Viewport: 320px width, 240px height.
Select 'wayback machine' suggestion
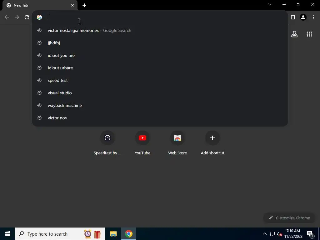[x=160, y=105]
